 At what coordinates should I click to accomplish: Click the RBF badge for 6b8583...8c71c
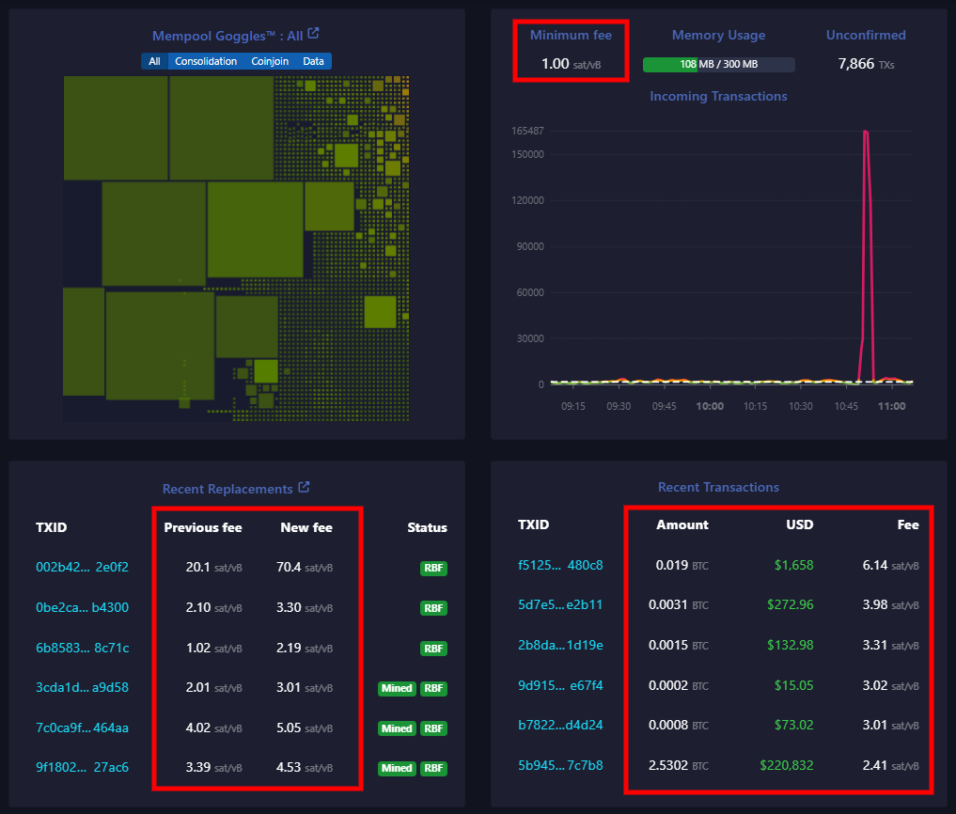click(x=433, y=649)
